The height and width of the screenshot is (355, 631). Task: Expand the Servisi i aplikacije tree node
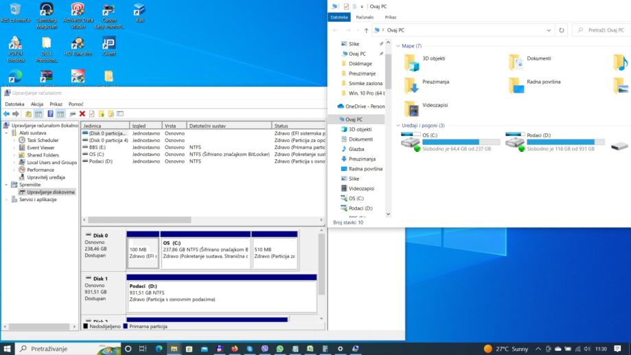pos(6,200)
